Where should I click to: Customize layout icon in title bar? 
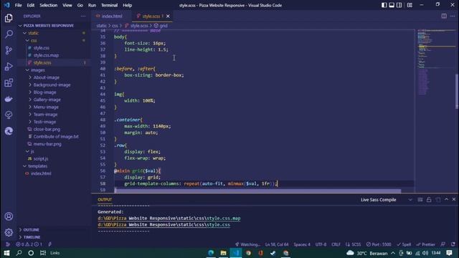(410, 5)
